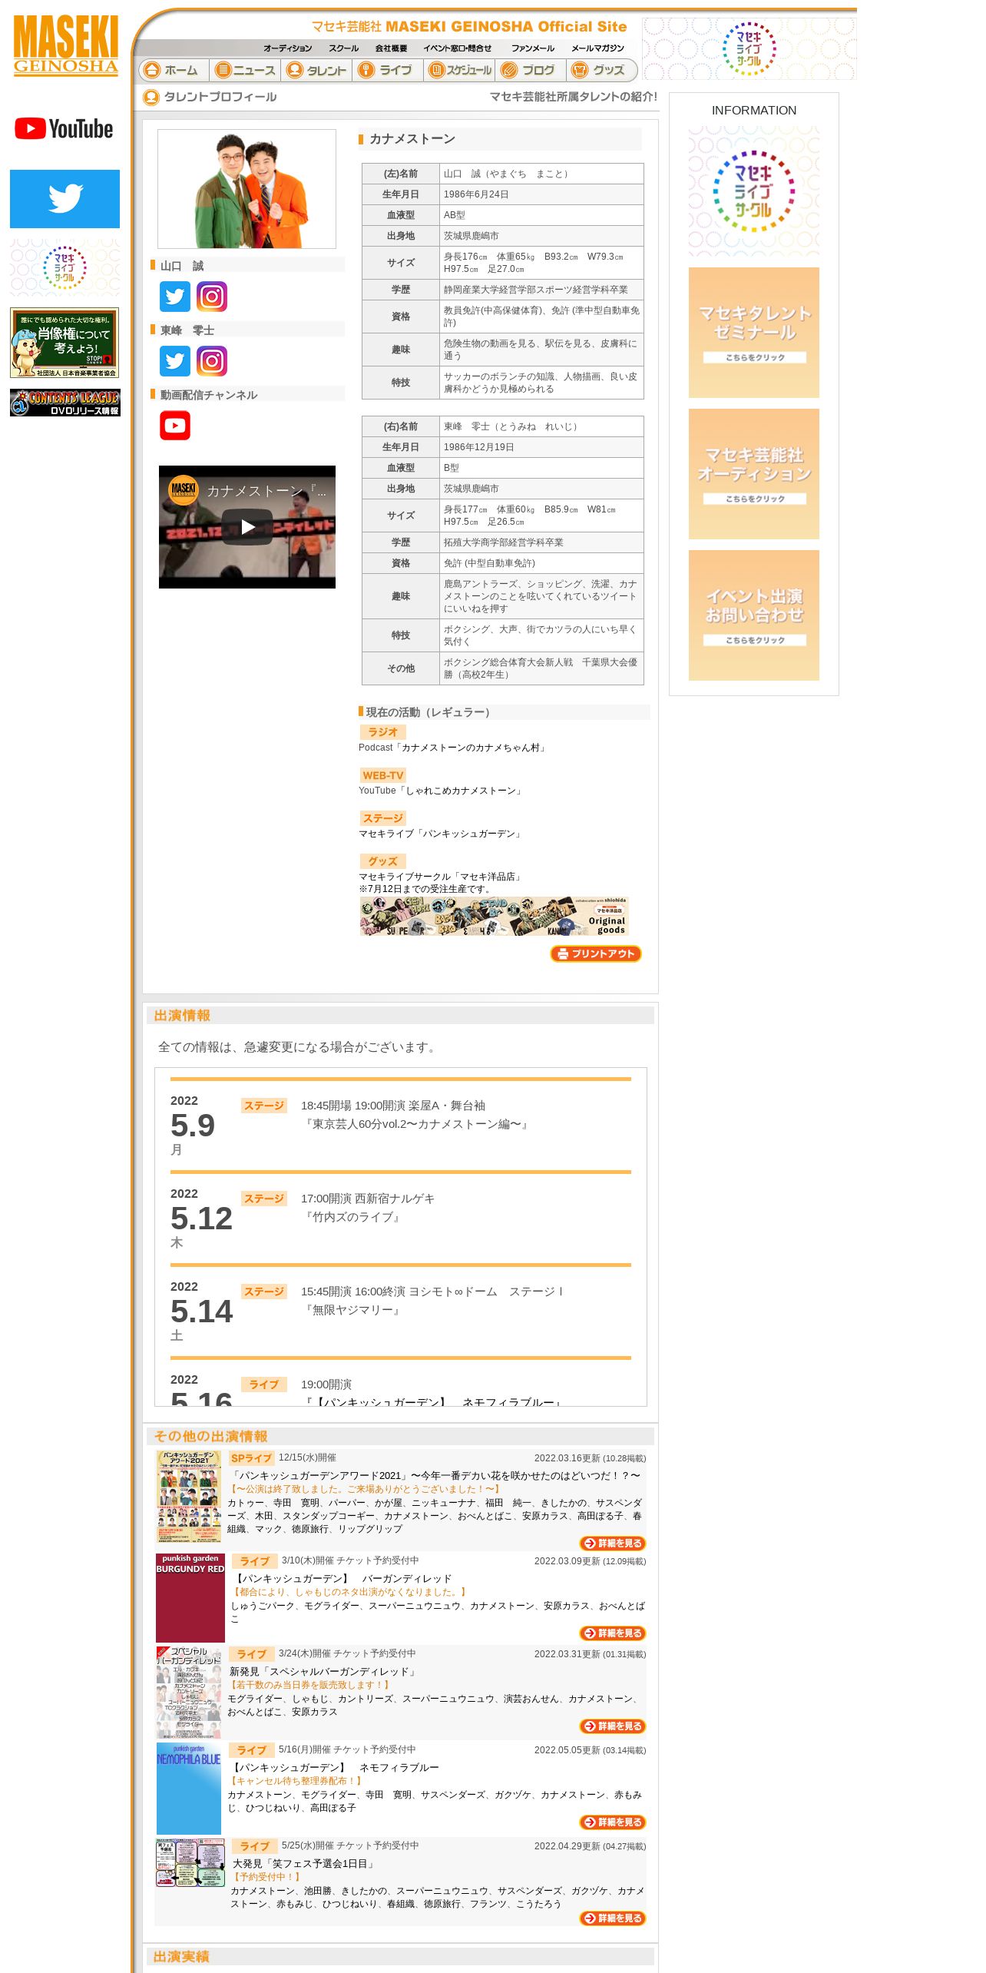
Task: Go to ホーム in main navigation
Action: point(174,70)
